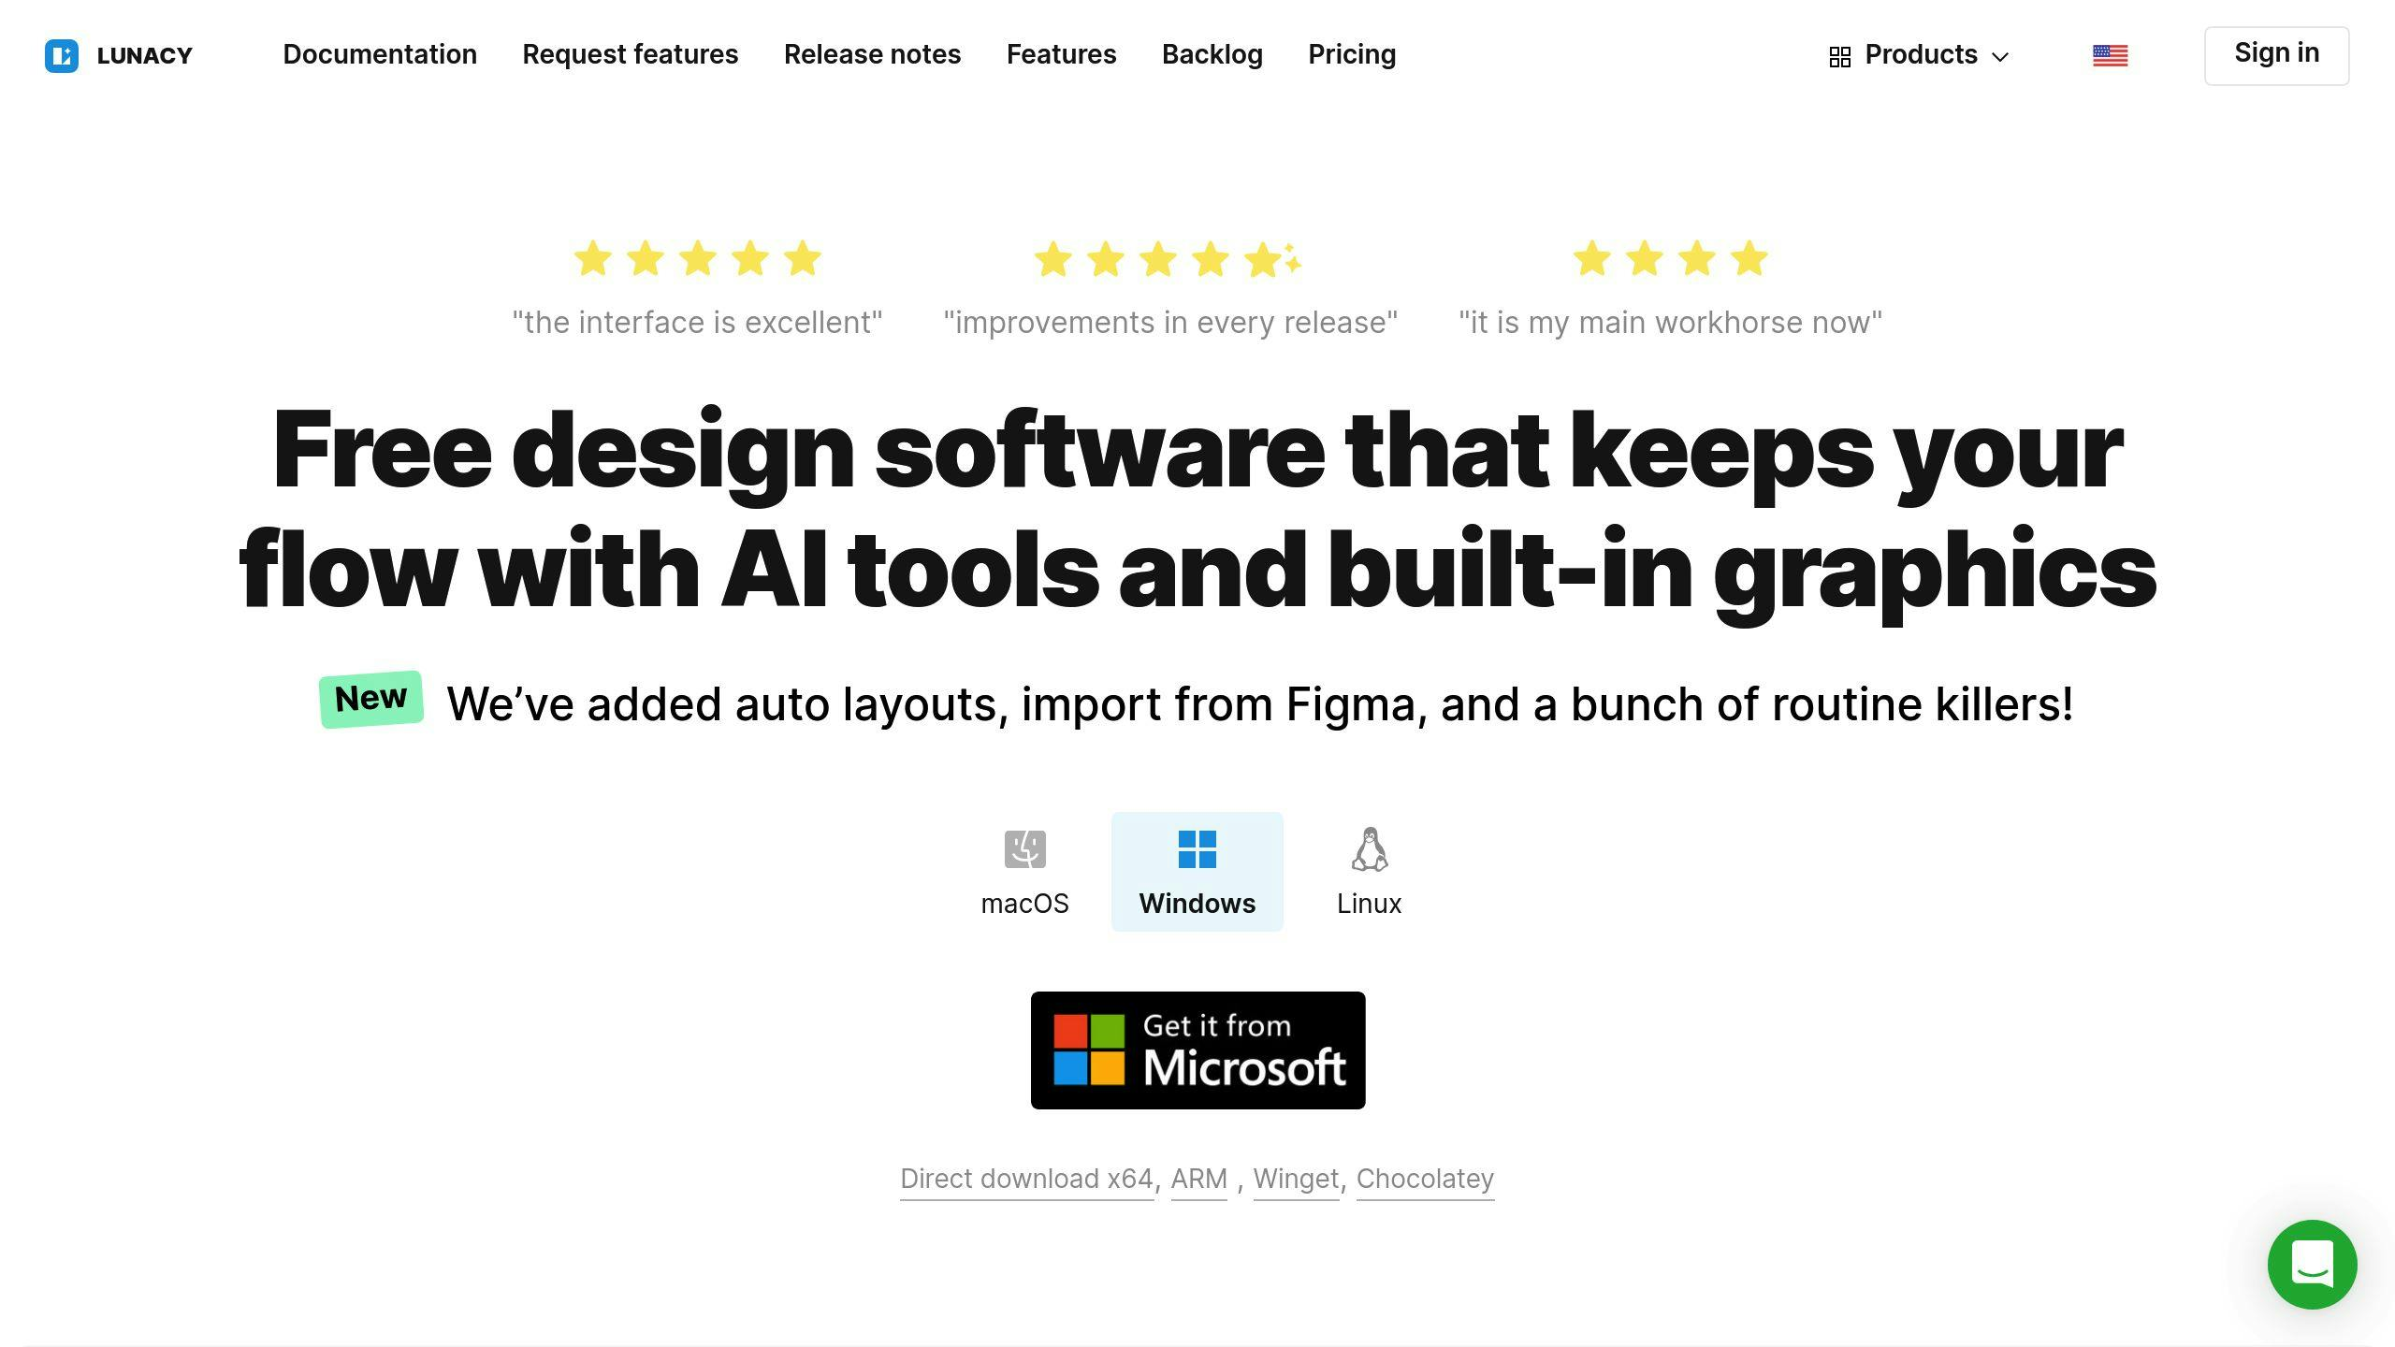Select Windows toggle option
Screen dimensions: 2395x1347
coord(1196,870)
